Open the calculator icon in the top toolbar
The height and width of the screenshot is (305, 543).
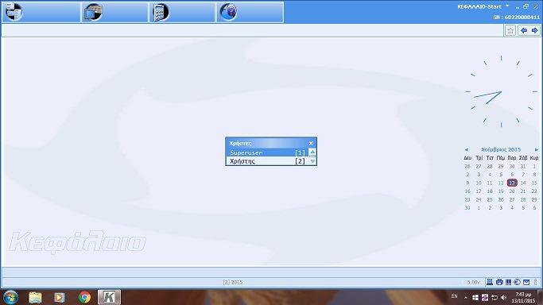click(161, 12)
